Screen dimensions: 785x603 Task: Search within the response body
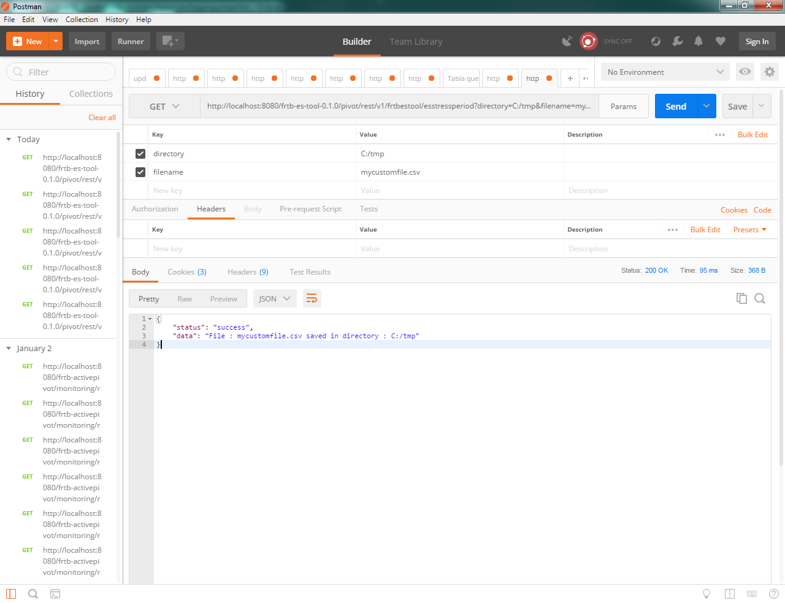[x=760, y=298]
